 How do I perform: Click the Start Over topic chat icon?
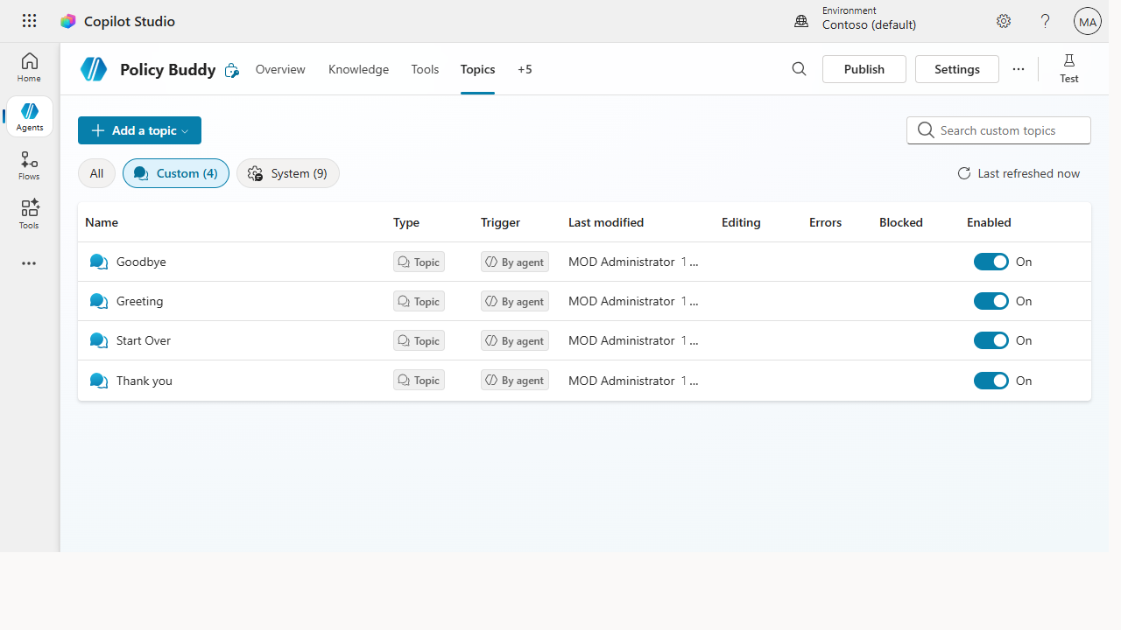click(x=99, y=340)
